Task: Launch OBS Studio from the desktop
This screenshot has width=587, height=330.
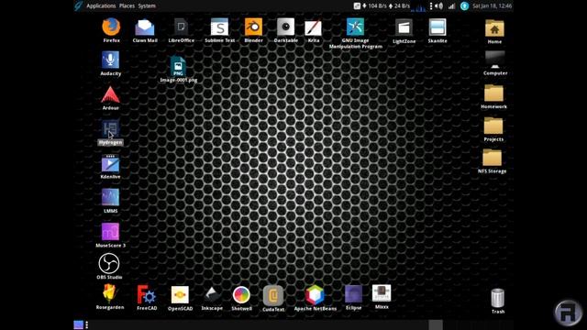Action: (x=109, y=263)
